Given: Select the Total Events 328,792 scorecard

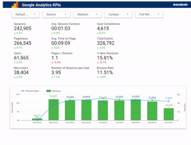Looking at the screenshot, I should pyautogui.click(x=106, y=43).
